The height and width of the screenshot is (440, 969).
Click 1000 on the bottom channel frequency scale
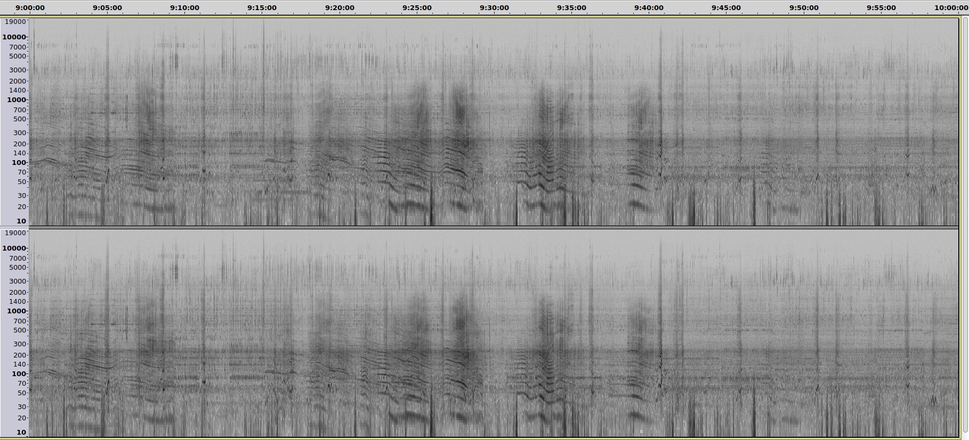[16, 311]
